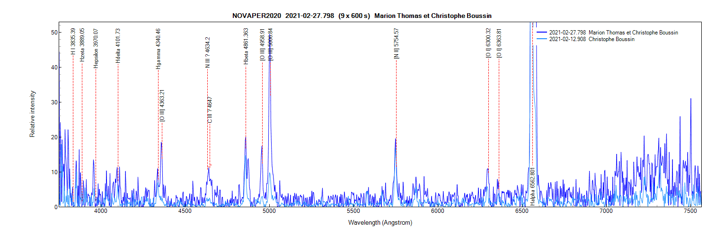
Task: Select the [O I] 6300.32 marker label
Action: [x=488, y=43]
